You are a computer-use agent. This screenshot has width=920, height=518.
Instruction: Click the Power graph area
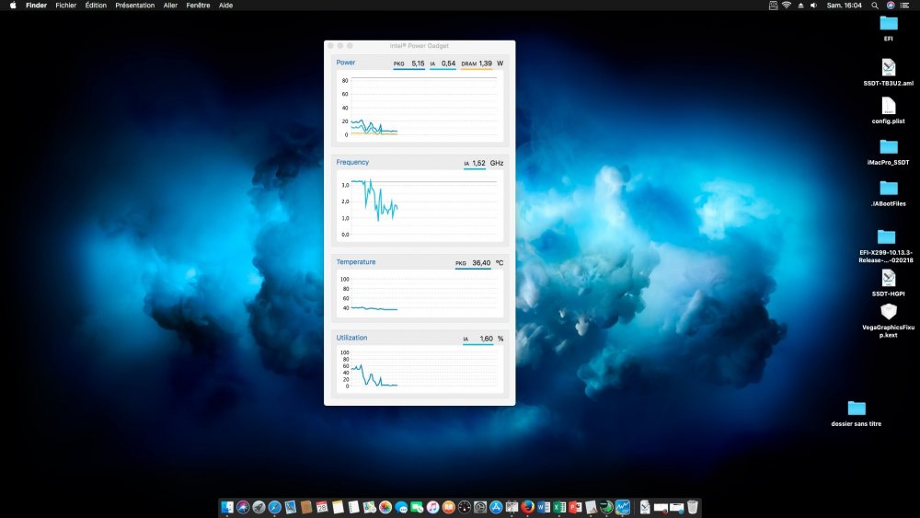pos(420,106)
